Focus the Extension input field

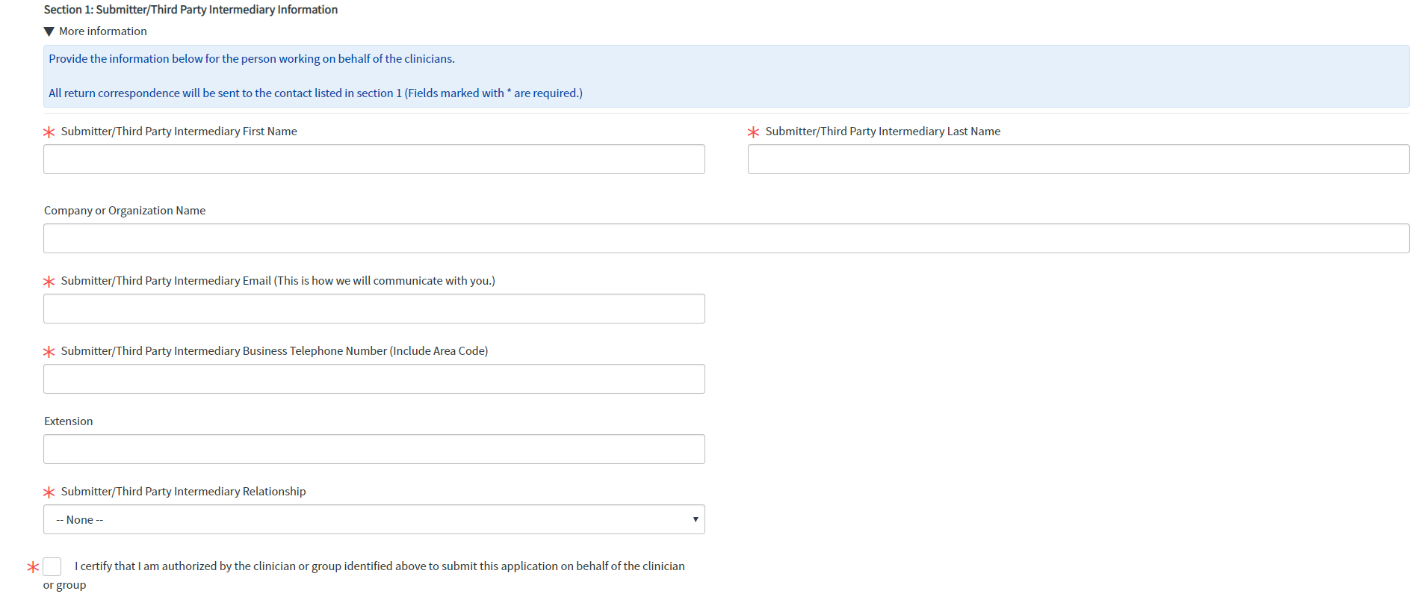point(374,449)
